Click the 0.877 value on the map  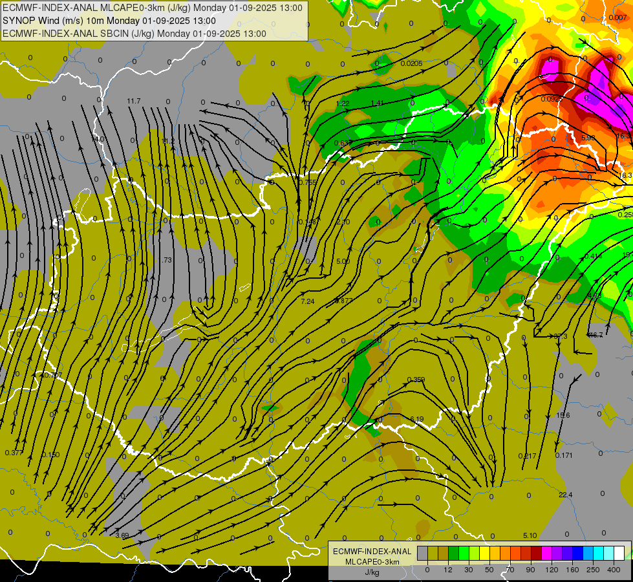pos(343,301)
